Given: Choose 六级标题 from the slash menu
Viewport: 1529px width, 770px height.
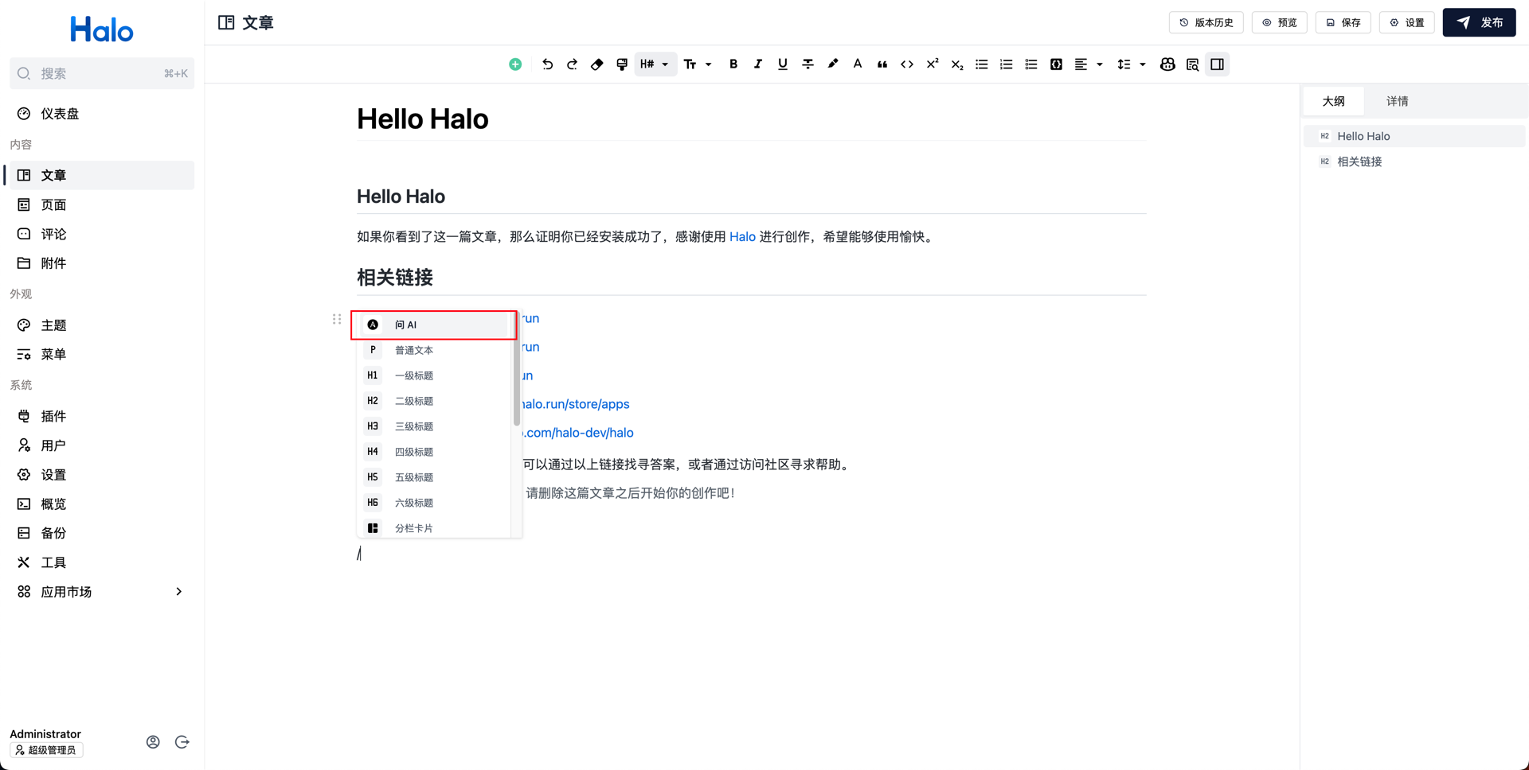Looking at the screenshot, I should coord(434,503).
